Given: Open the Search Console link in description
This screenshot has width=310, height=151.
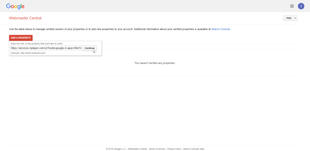Looking at the screenshot, I should pos(221,29).
